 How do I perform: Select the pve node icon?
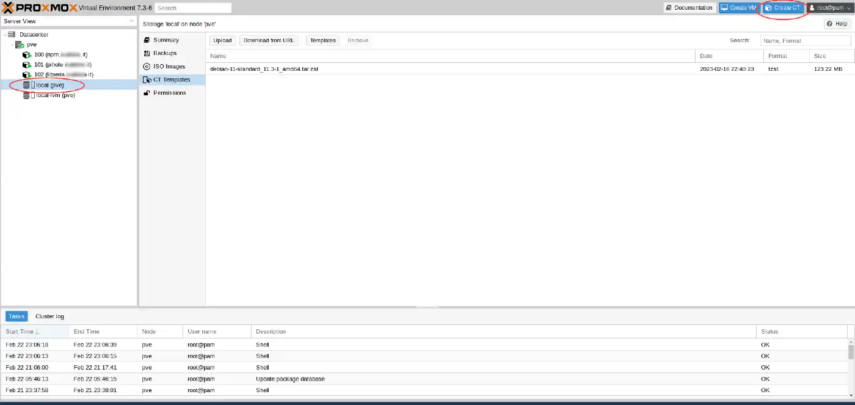click(x=20, y=45)
